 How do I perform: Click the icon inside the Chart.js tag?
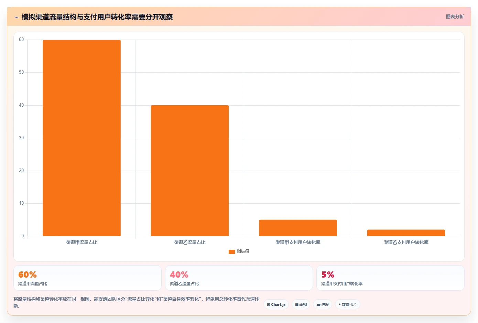tap(269, 305)
